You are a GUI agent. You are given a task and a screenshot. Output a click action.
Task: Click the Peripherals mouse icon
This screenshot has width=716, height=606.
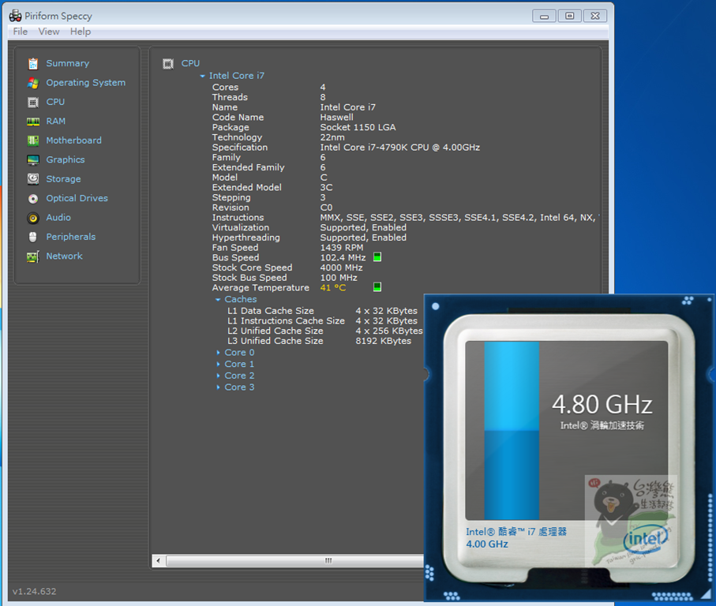coord(33,237)
